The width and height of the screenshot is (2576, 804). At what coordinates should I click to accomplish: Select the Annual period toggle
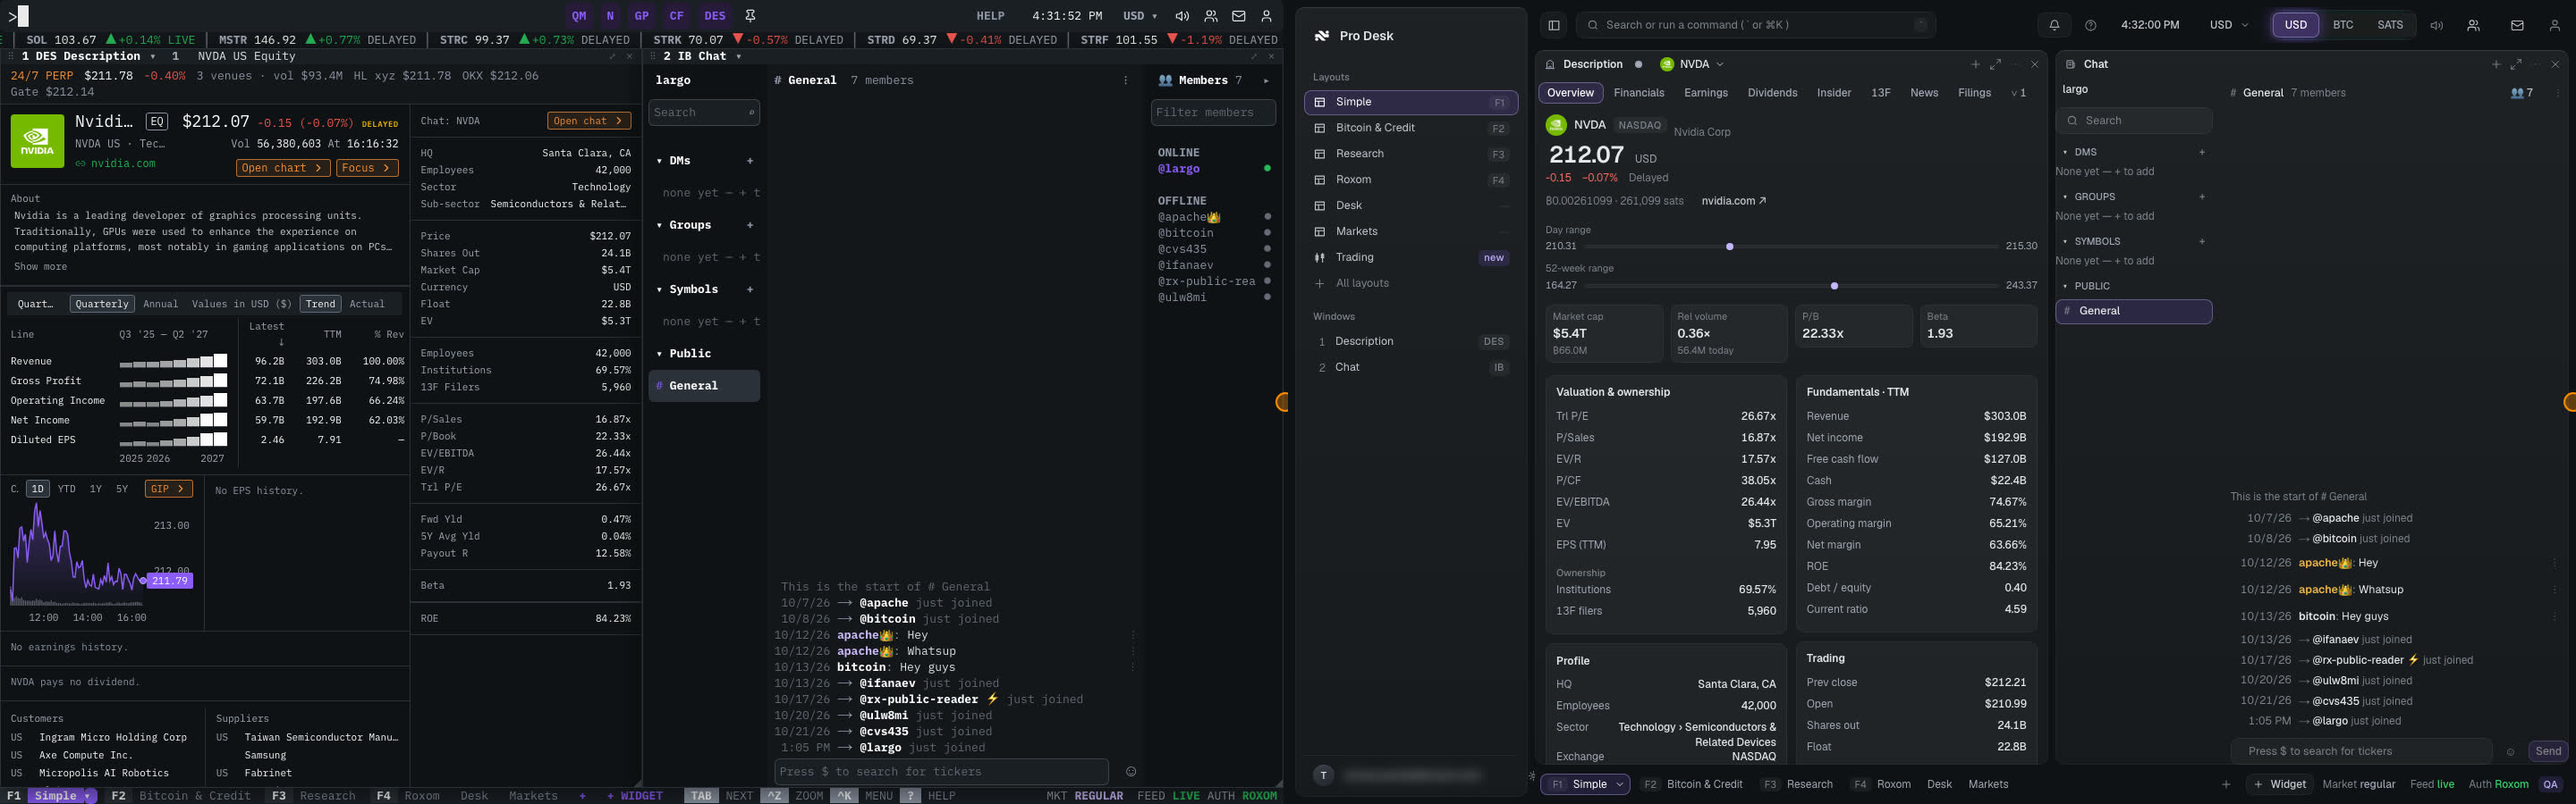coord(160,304)
